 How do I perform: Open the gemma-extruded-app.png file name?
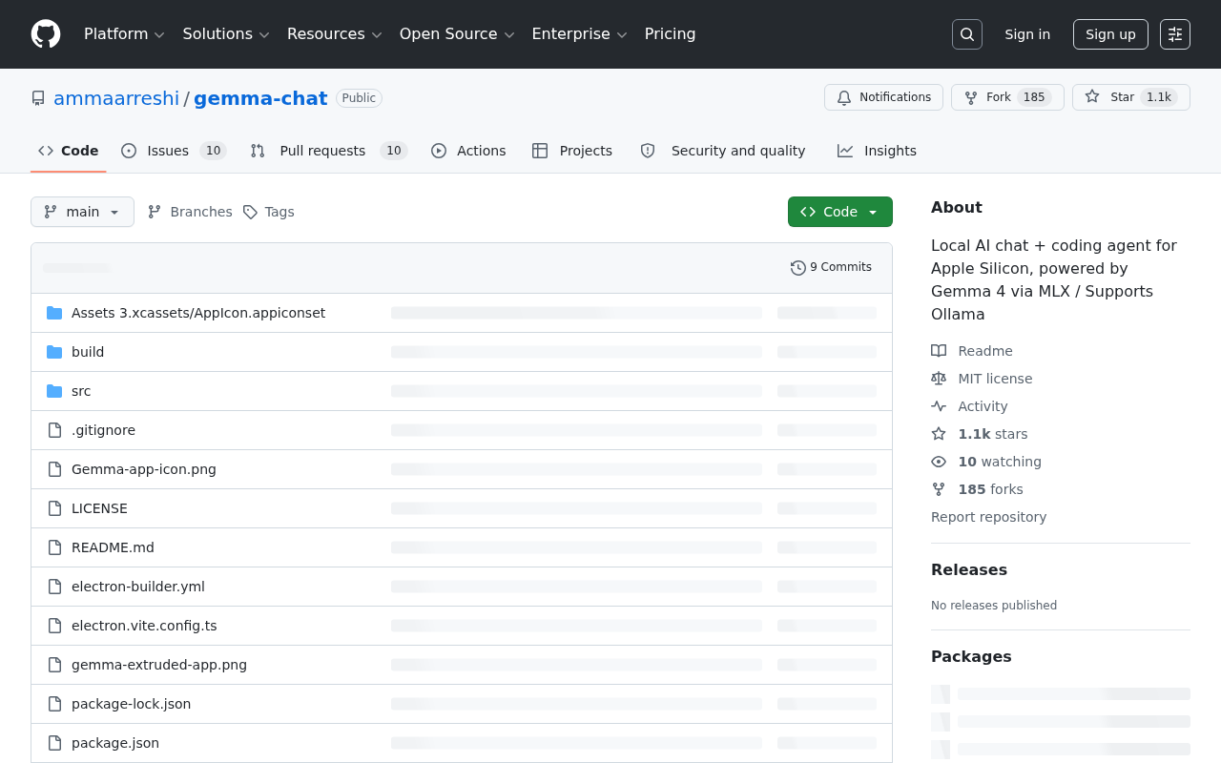click(159, 665)
